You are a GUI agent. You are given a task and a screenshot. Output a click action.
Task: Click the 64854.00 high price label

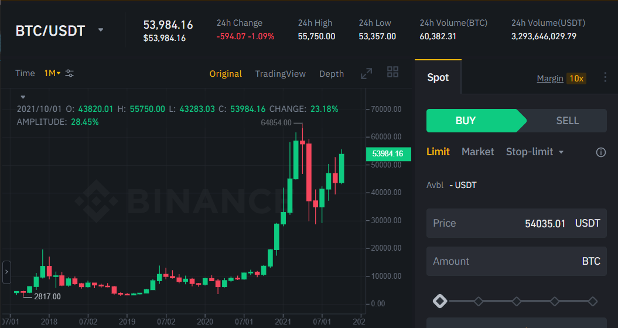[276, 122]
